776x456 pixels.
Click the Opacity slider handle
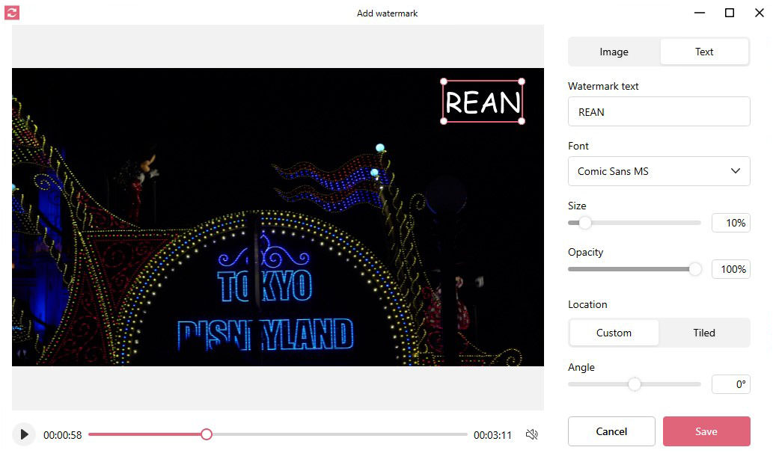click(695, 270)
